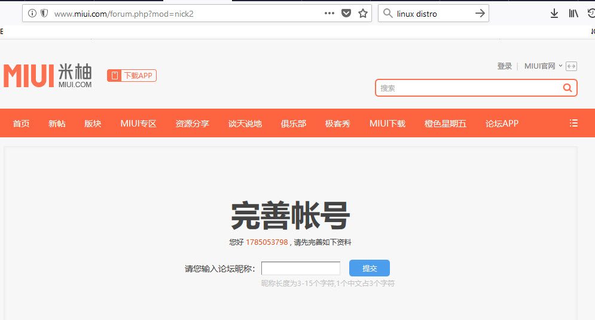Bookmark this page with star icon
Image resolution: width=595 pixels, height=320 pixels.
(362, 14)
